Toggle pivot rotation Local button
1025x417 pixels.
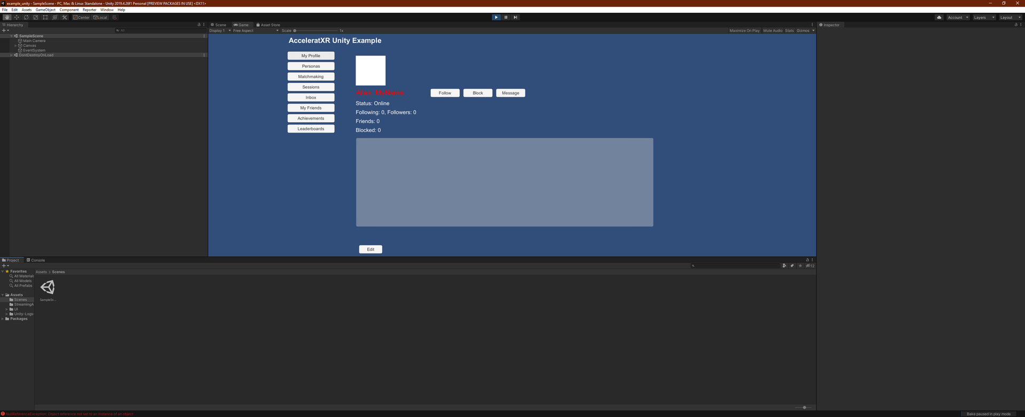pyautogui.click(x=100, y=17)
